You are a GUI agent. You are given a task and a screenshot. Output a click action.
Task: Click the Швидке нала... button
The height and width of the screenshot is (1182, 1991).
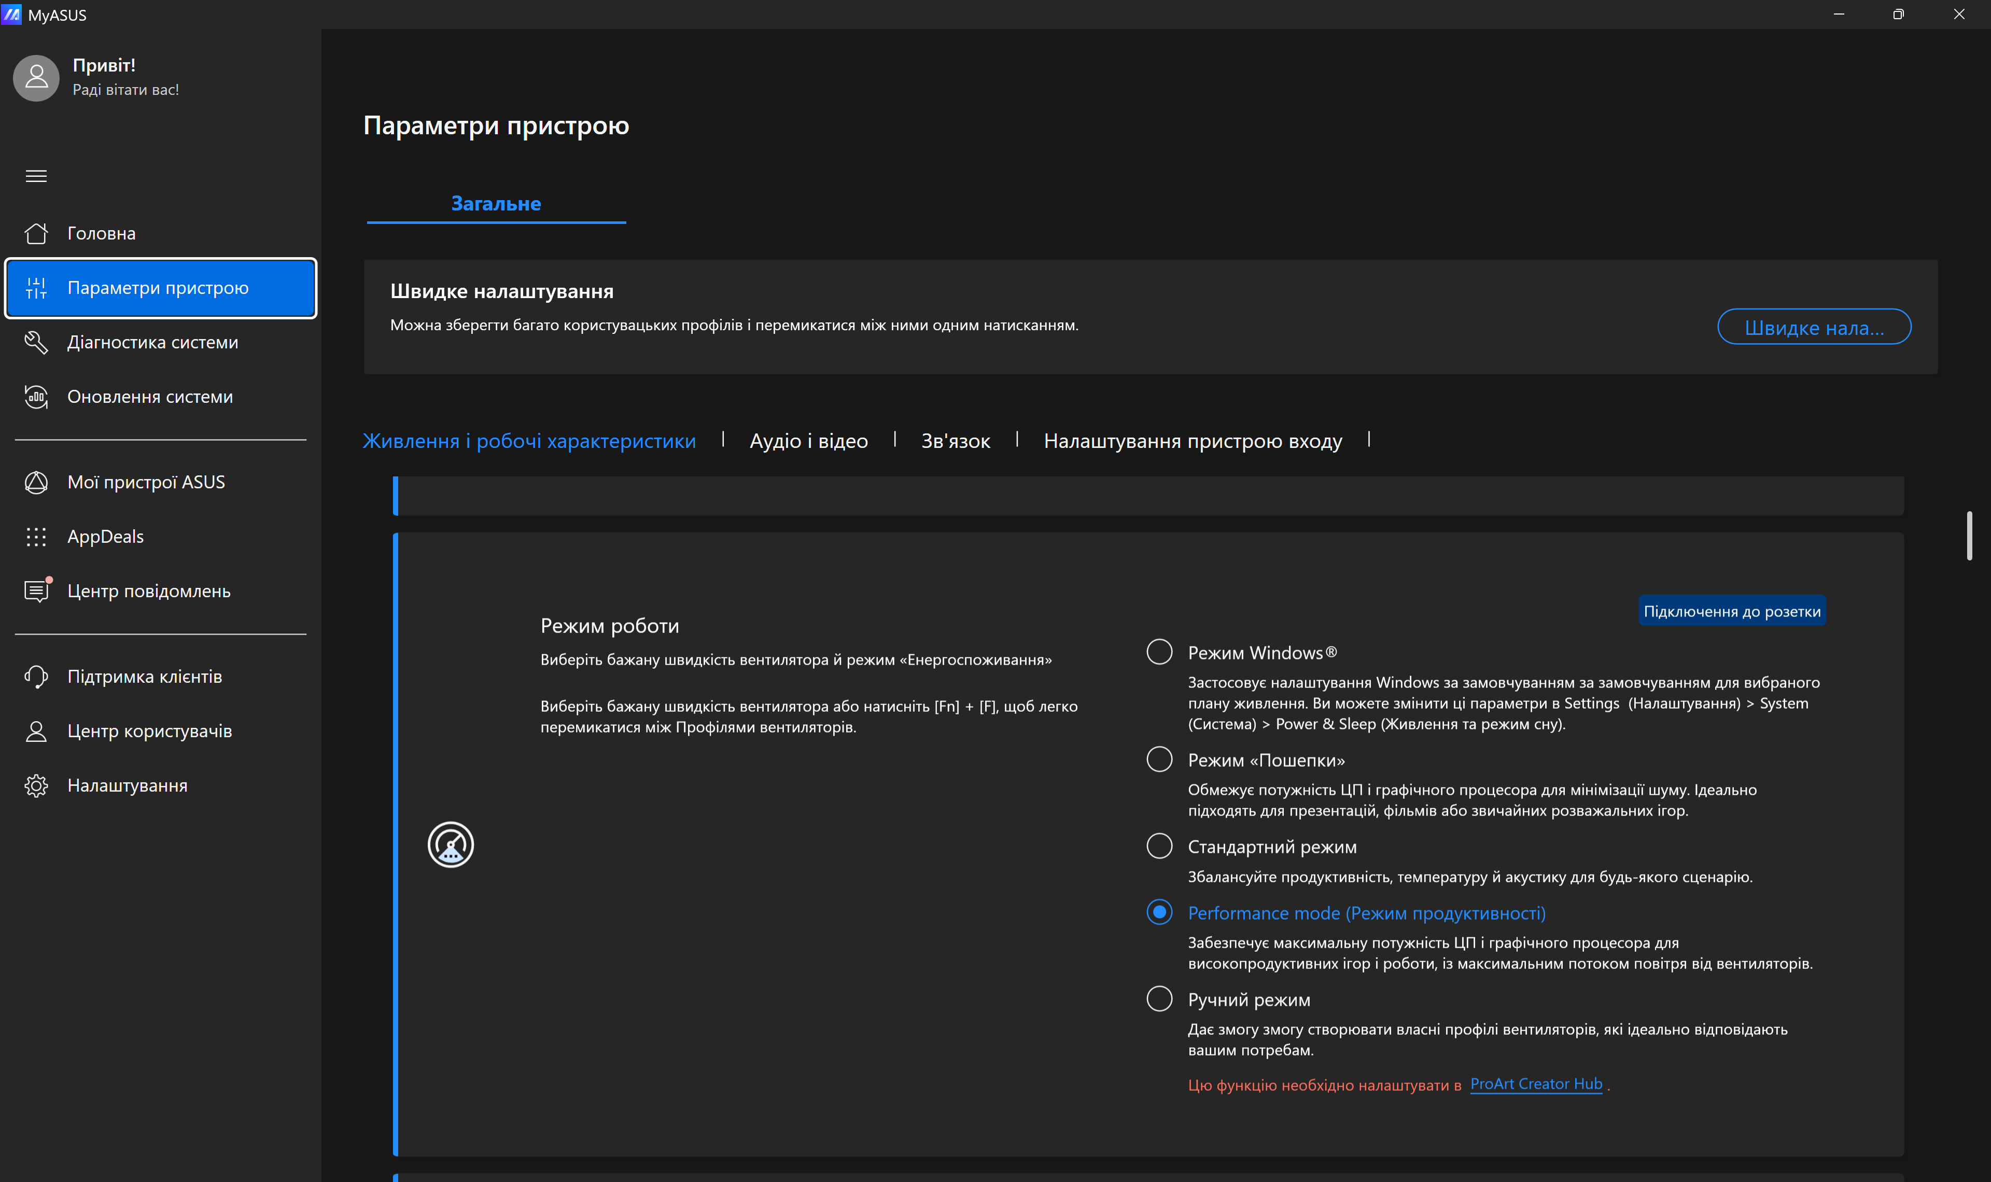pyautogui.click(x=1813, y=327)
